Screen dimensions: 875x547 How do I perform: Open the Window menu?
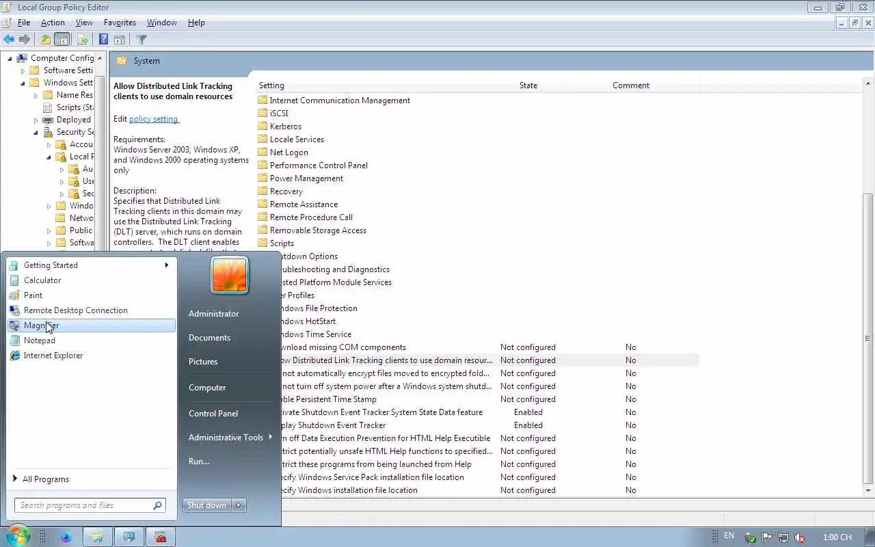point(162,23)
